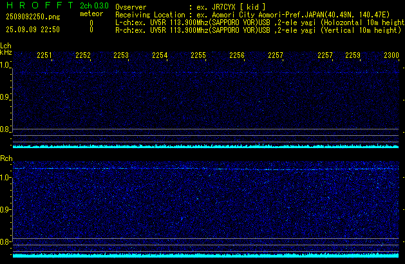Viewport: 405px width, 264px height.
Task: Select file name '2509092250.png'
Action: point(33,17)
